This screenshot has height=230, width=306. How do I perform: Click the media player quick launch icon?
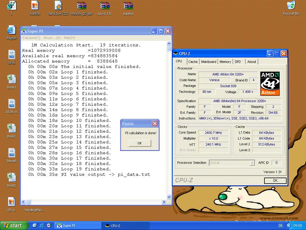49,226
